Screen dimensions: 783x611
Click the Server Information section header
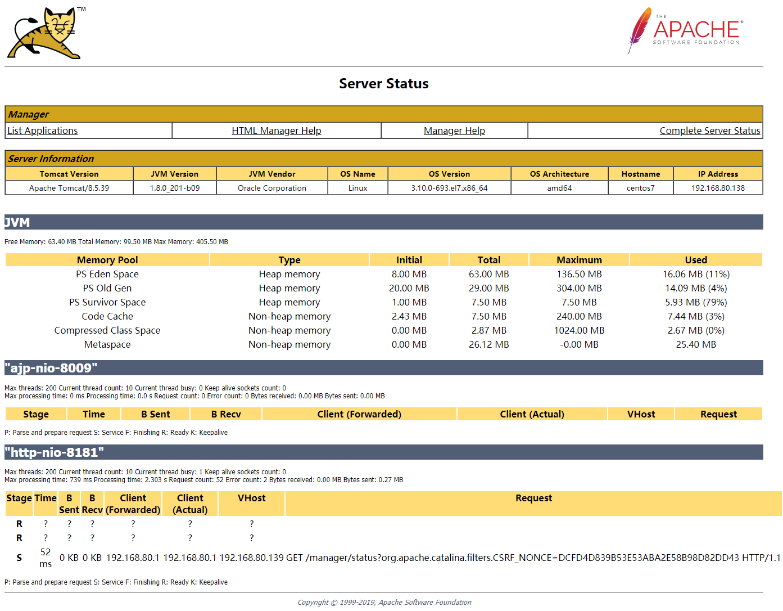(x=384, y=159)
